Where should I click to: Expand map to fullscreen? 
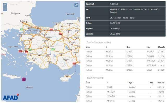click(x=76, y=5)
